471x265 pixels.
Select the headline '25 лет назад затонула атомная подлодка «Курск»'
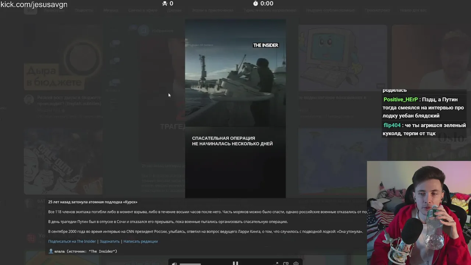(93, 202)
